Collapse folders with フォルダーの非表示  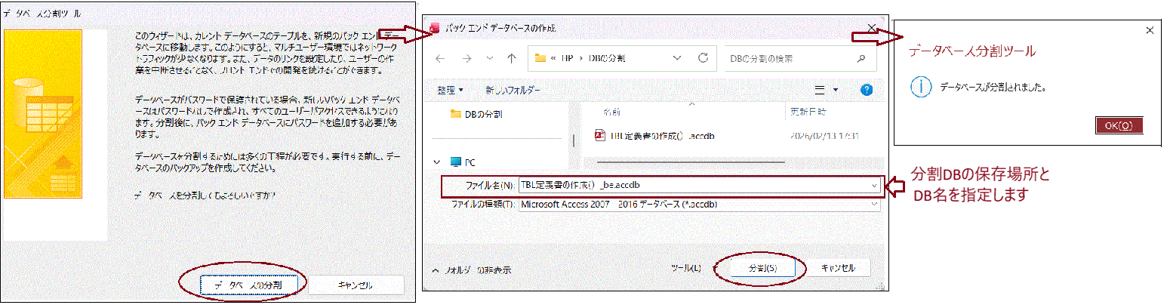[x=471, y=269]
